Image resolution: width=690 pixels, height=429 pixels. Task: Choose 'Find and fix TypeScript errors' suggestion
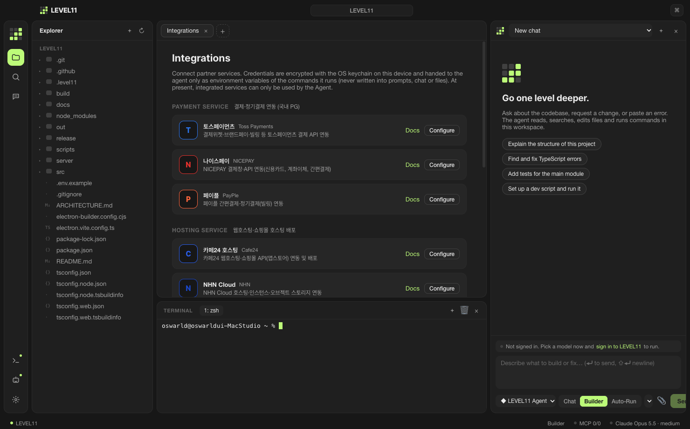pyautogui.click(x=545, y=159)
